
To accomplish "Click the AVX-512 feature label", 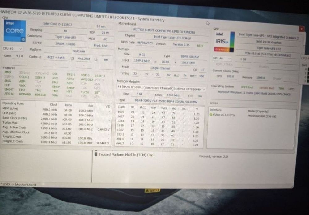I will click(87, 79).
